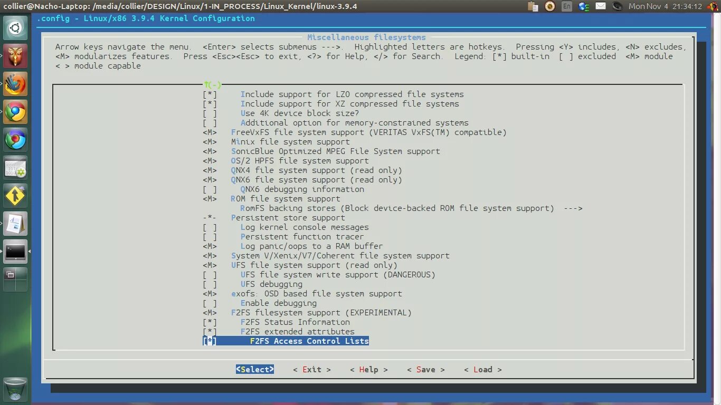Select ROM file system support row
This screenshot has height=405, width=721.
[x=271, y=199]
